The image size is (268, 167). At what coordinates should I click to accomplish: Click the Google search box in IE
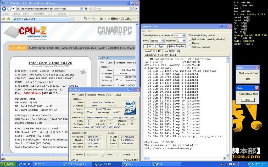point(112,9)
